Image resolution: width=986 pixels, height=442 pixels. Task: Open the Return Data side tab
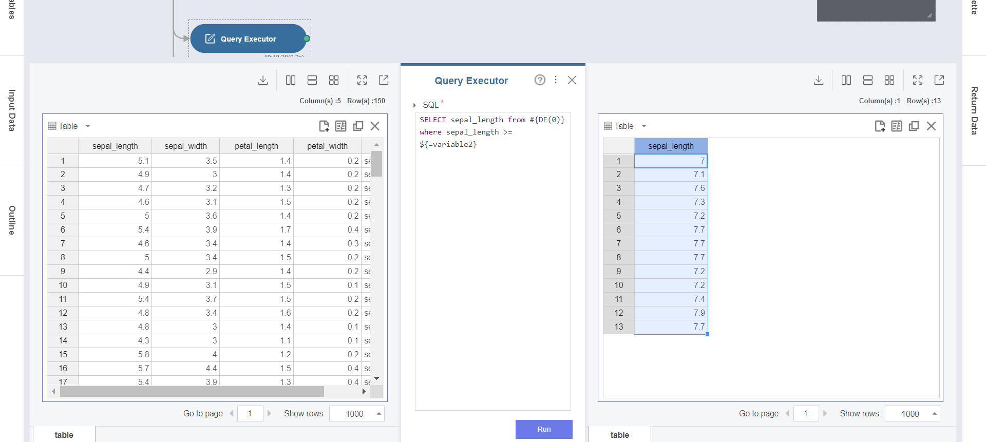click(974, 110)
